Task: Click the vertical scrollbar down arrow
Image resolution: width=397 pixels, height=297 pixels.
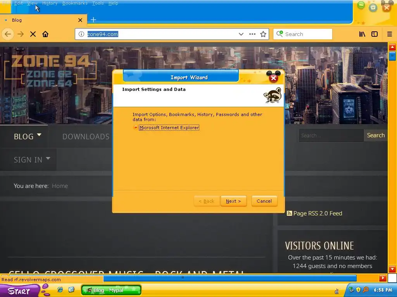Action: tap(392, 269)
